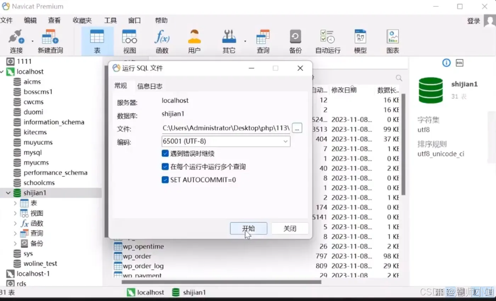The width and height of the screenshot is (496, 301).
Task: Toggle the SET AUTOCOMMIT=0 checkbox
Action: [165, 180]
